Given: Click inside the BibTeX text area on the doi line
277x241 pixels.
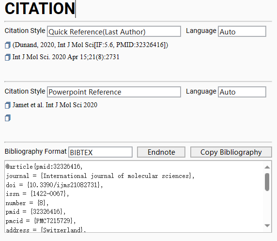Looking at the screenshot, I should pyautogui.click(x=54, y=185).
